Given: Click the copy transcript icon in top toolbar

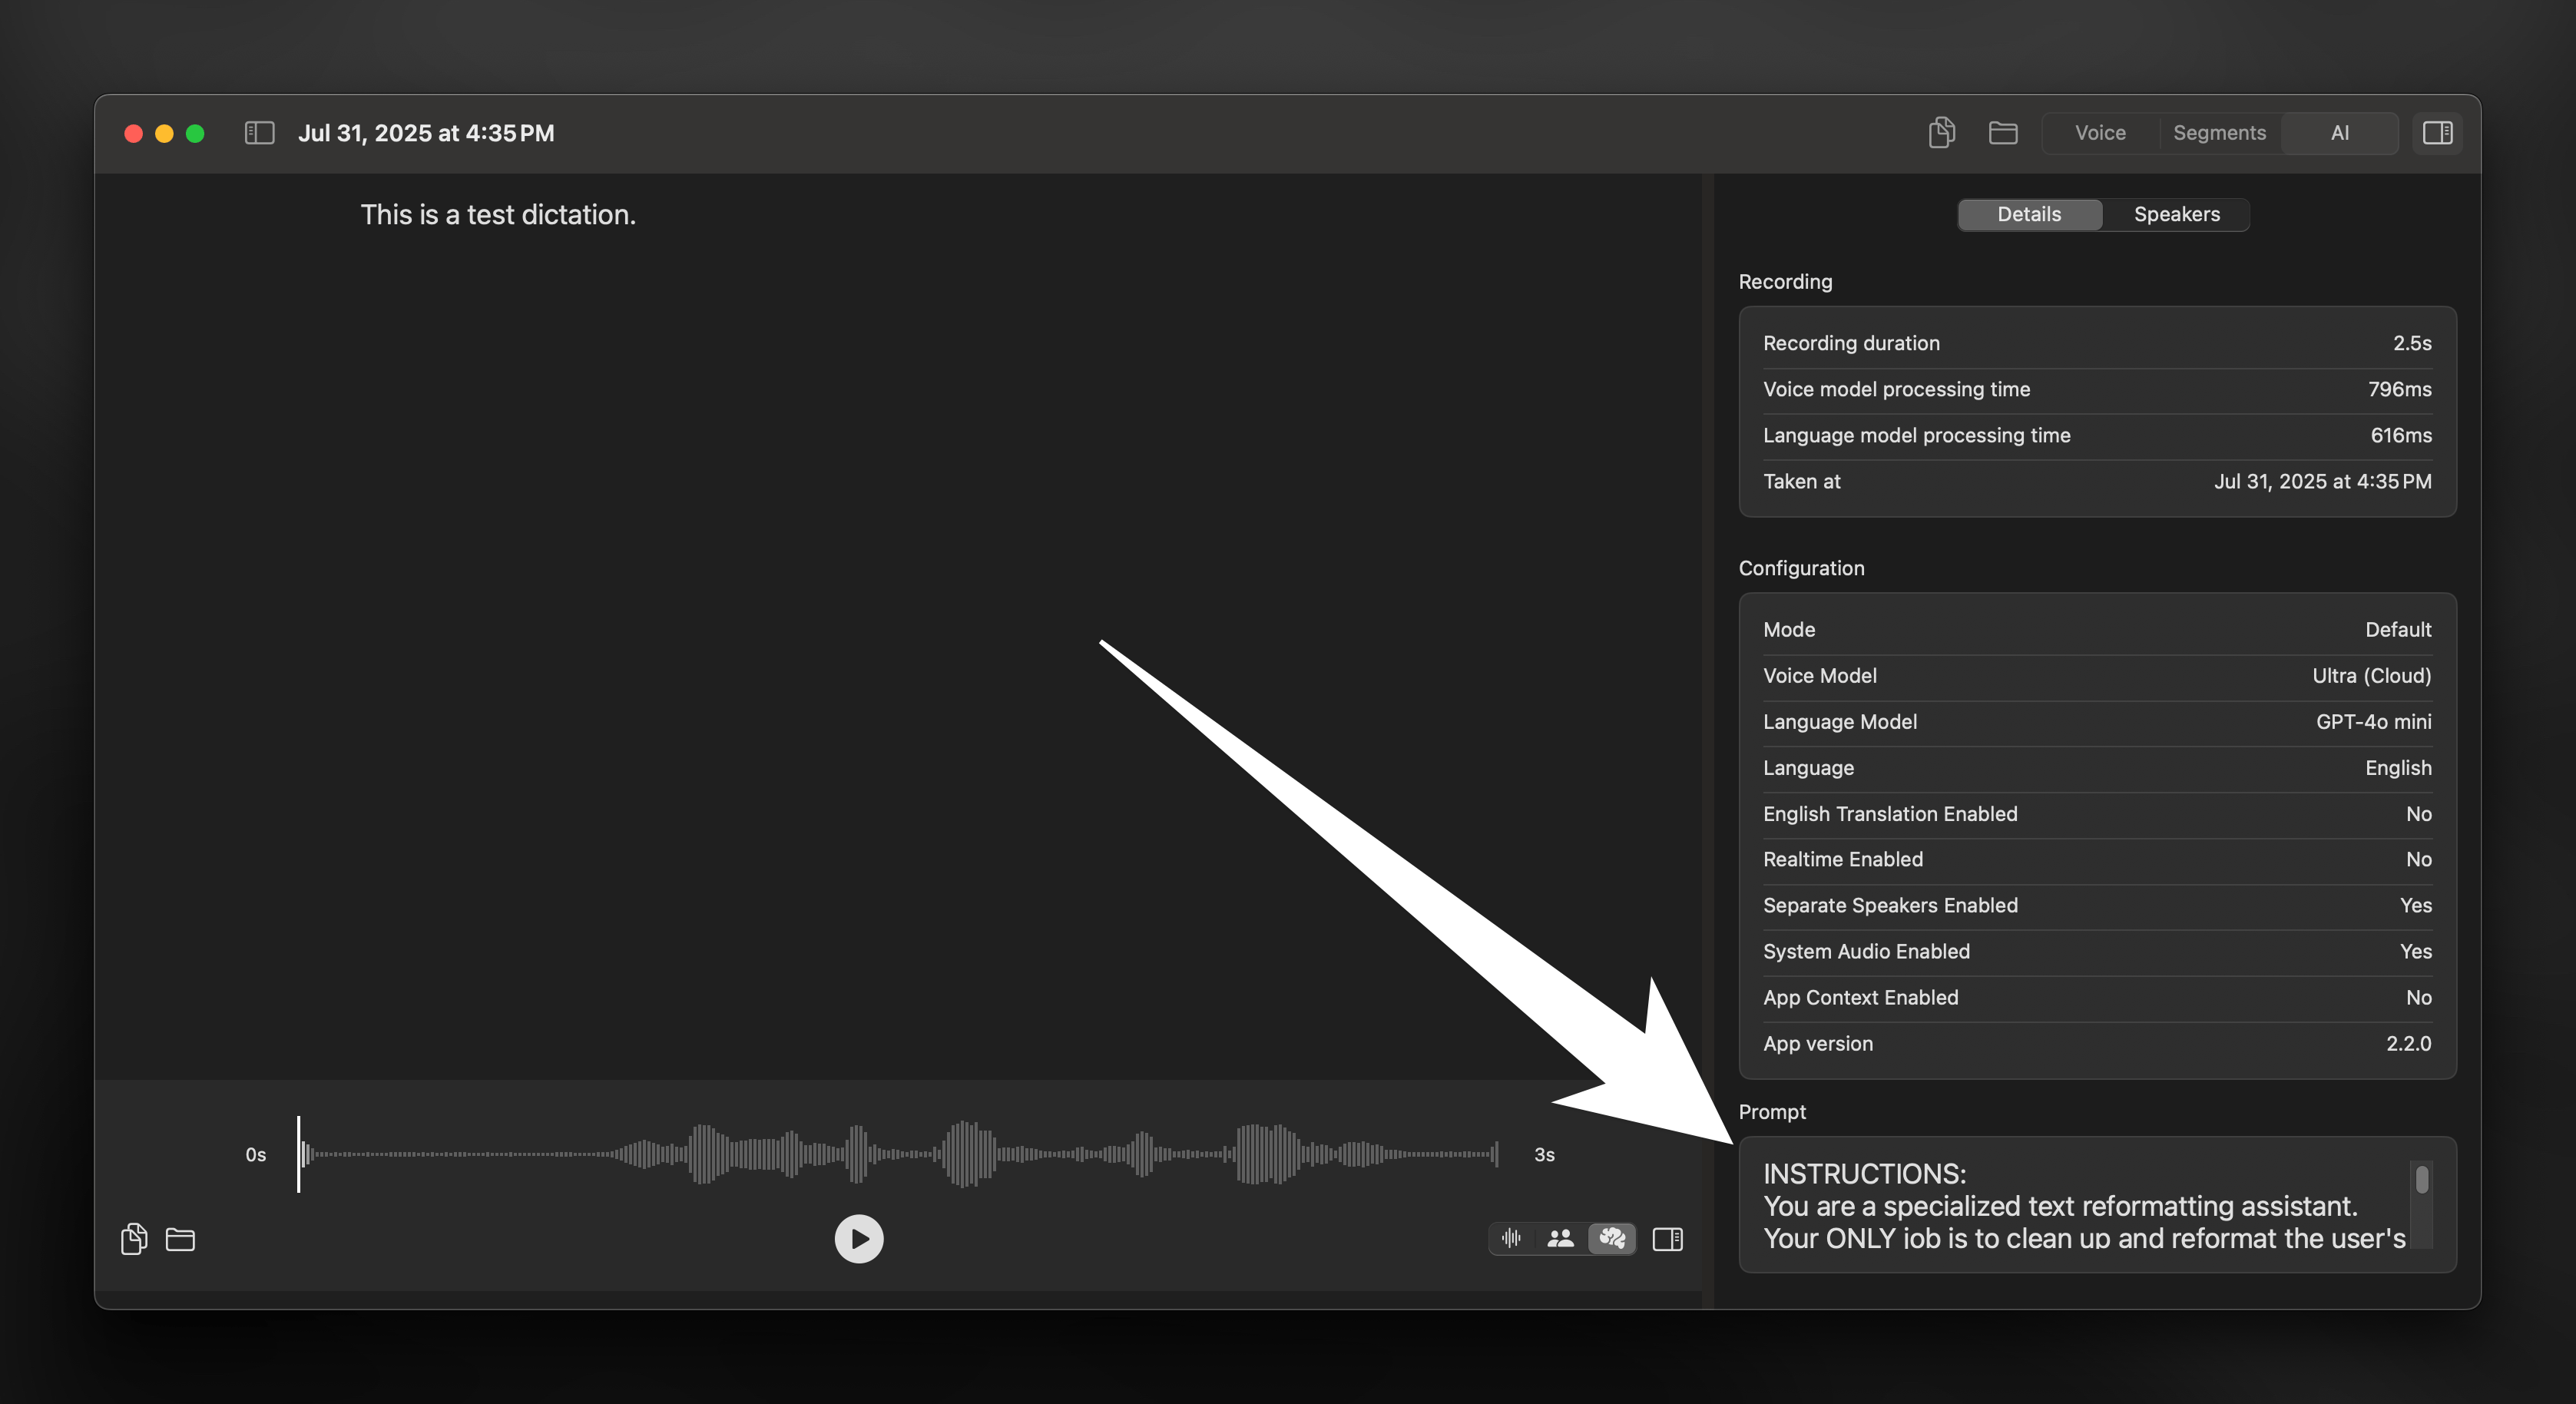Looking at the screenshot, I should click(1941, 132).
